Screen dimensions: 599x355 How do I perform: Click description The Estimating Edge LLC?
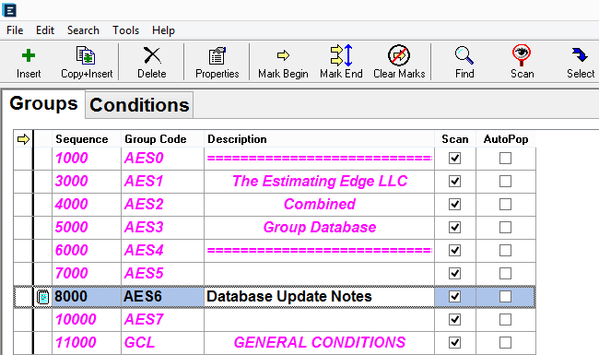click(x=320, y=181)
